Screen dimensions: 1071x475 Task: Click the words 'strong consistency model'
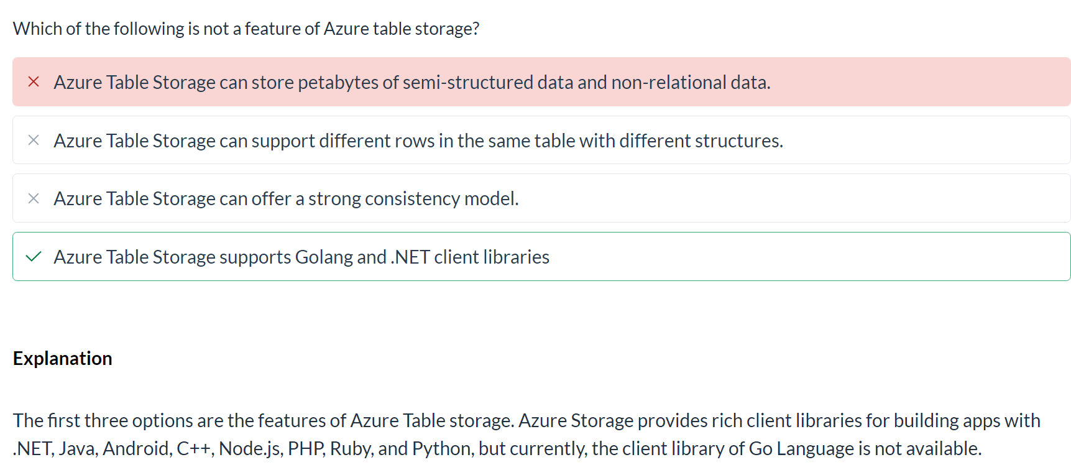pyautogui.click(x=413, y=199)
